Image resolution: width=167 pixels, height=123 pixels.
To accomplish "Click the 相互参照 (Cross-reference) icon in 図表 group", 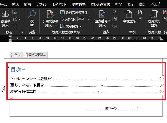I will tap(115, 26).
